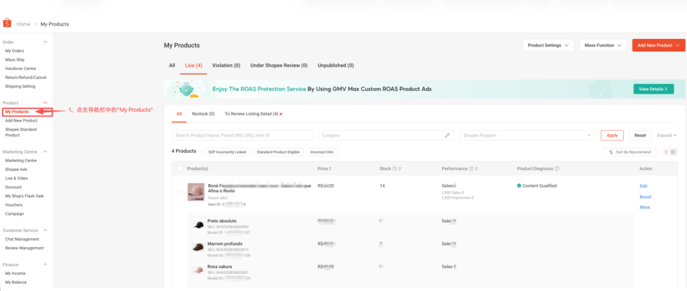Go to Home in the breadcrumb
This screenshot has height=291, width=687.
[x=23, y=24]
